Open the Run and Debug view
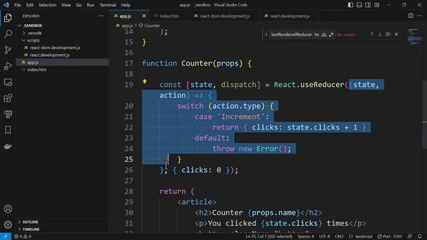The height and width of the screenshot is (240, 427). point(8,66)
